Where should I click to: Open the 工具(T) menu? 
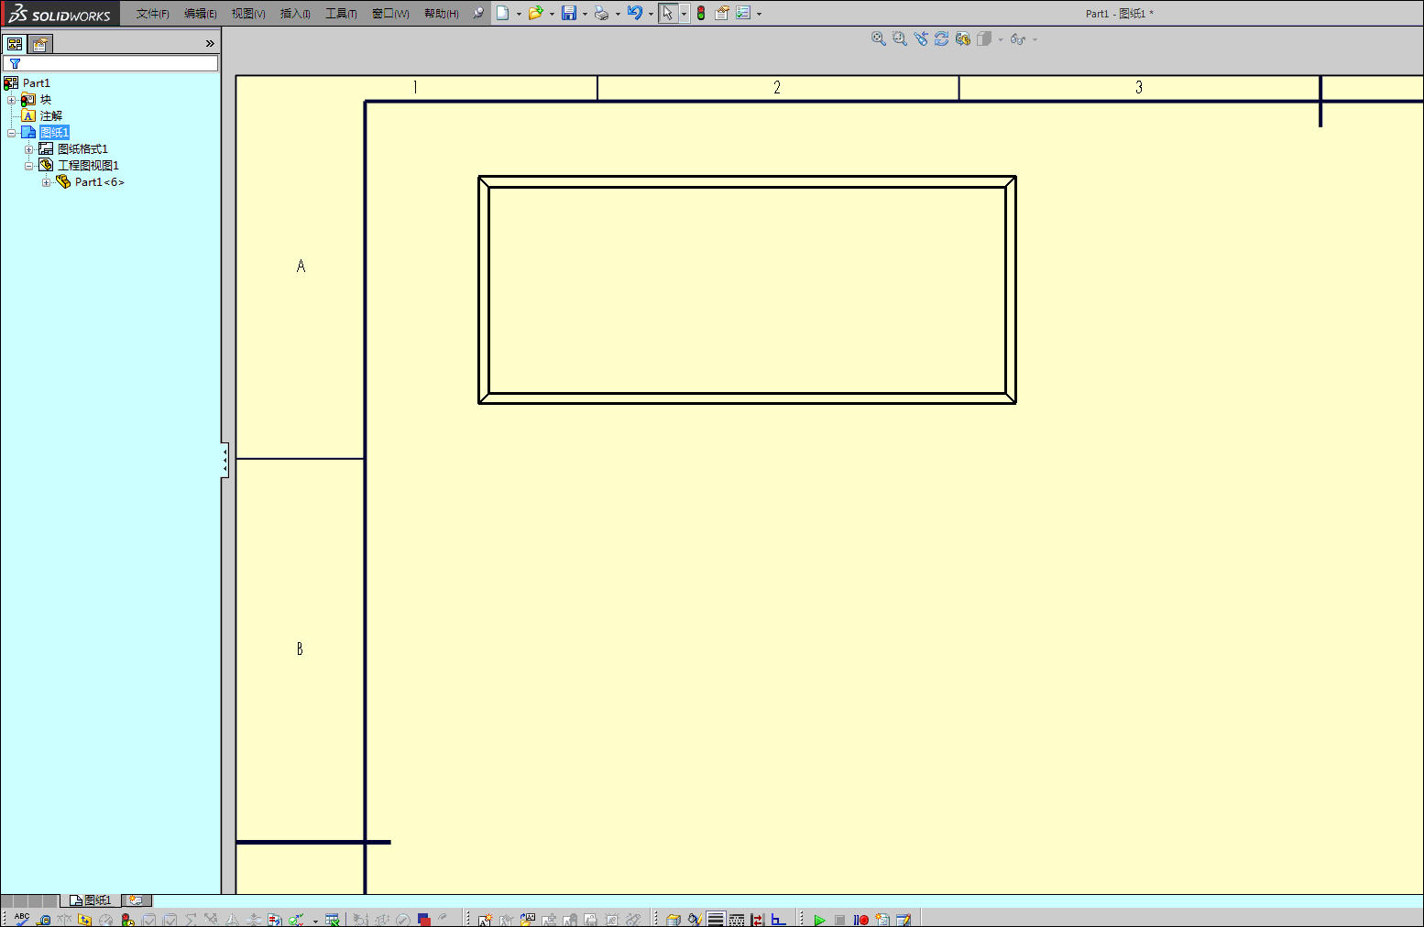coord(341,14)
